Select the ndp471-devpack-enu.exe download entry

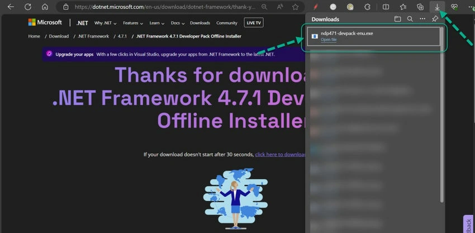pos(373,36)
